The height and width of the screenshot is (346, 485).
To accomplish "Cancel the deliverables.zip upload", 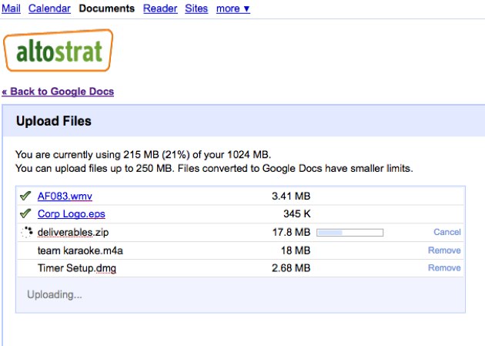I will [447, 232].
